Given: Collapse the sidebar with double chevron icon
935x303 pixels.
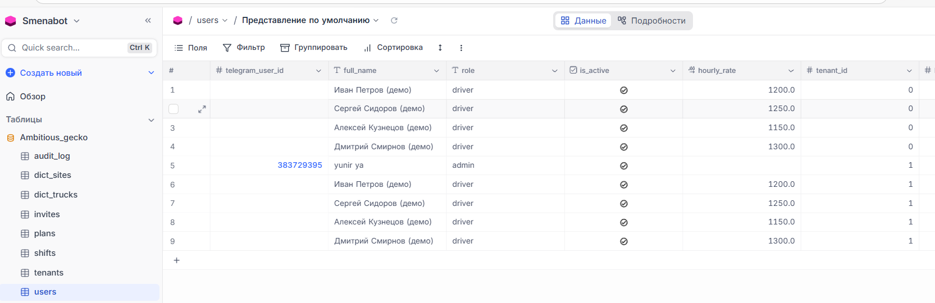Looking at the screenshot, I should point(148,21).
